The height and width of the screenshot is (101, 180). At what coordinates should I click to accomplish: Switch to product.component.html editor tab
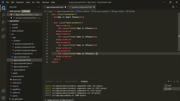tap(82, 7)
